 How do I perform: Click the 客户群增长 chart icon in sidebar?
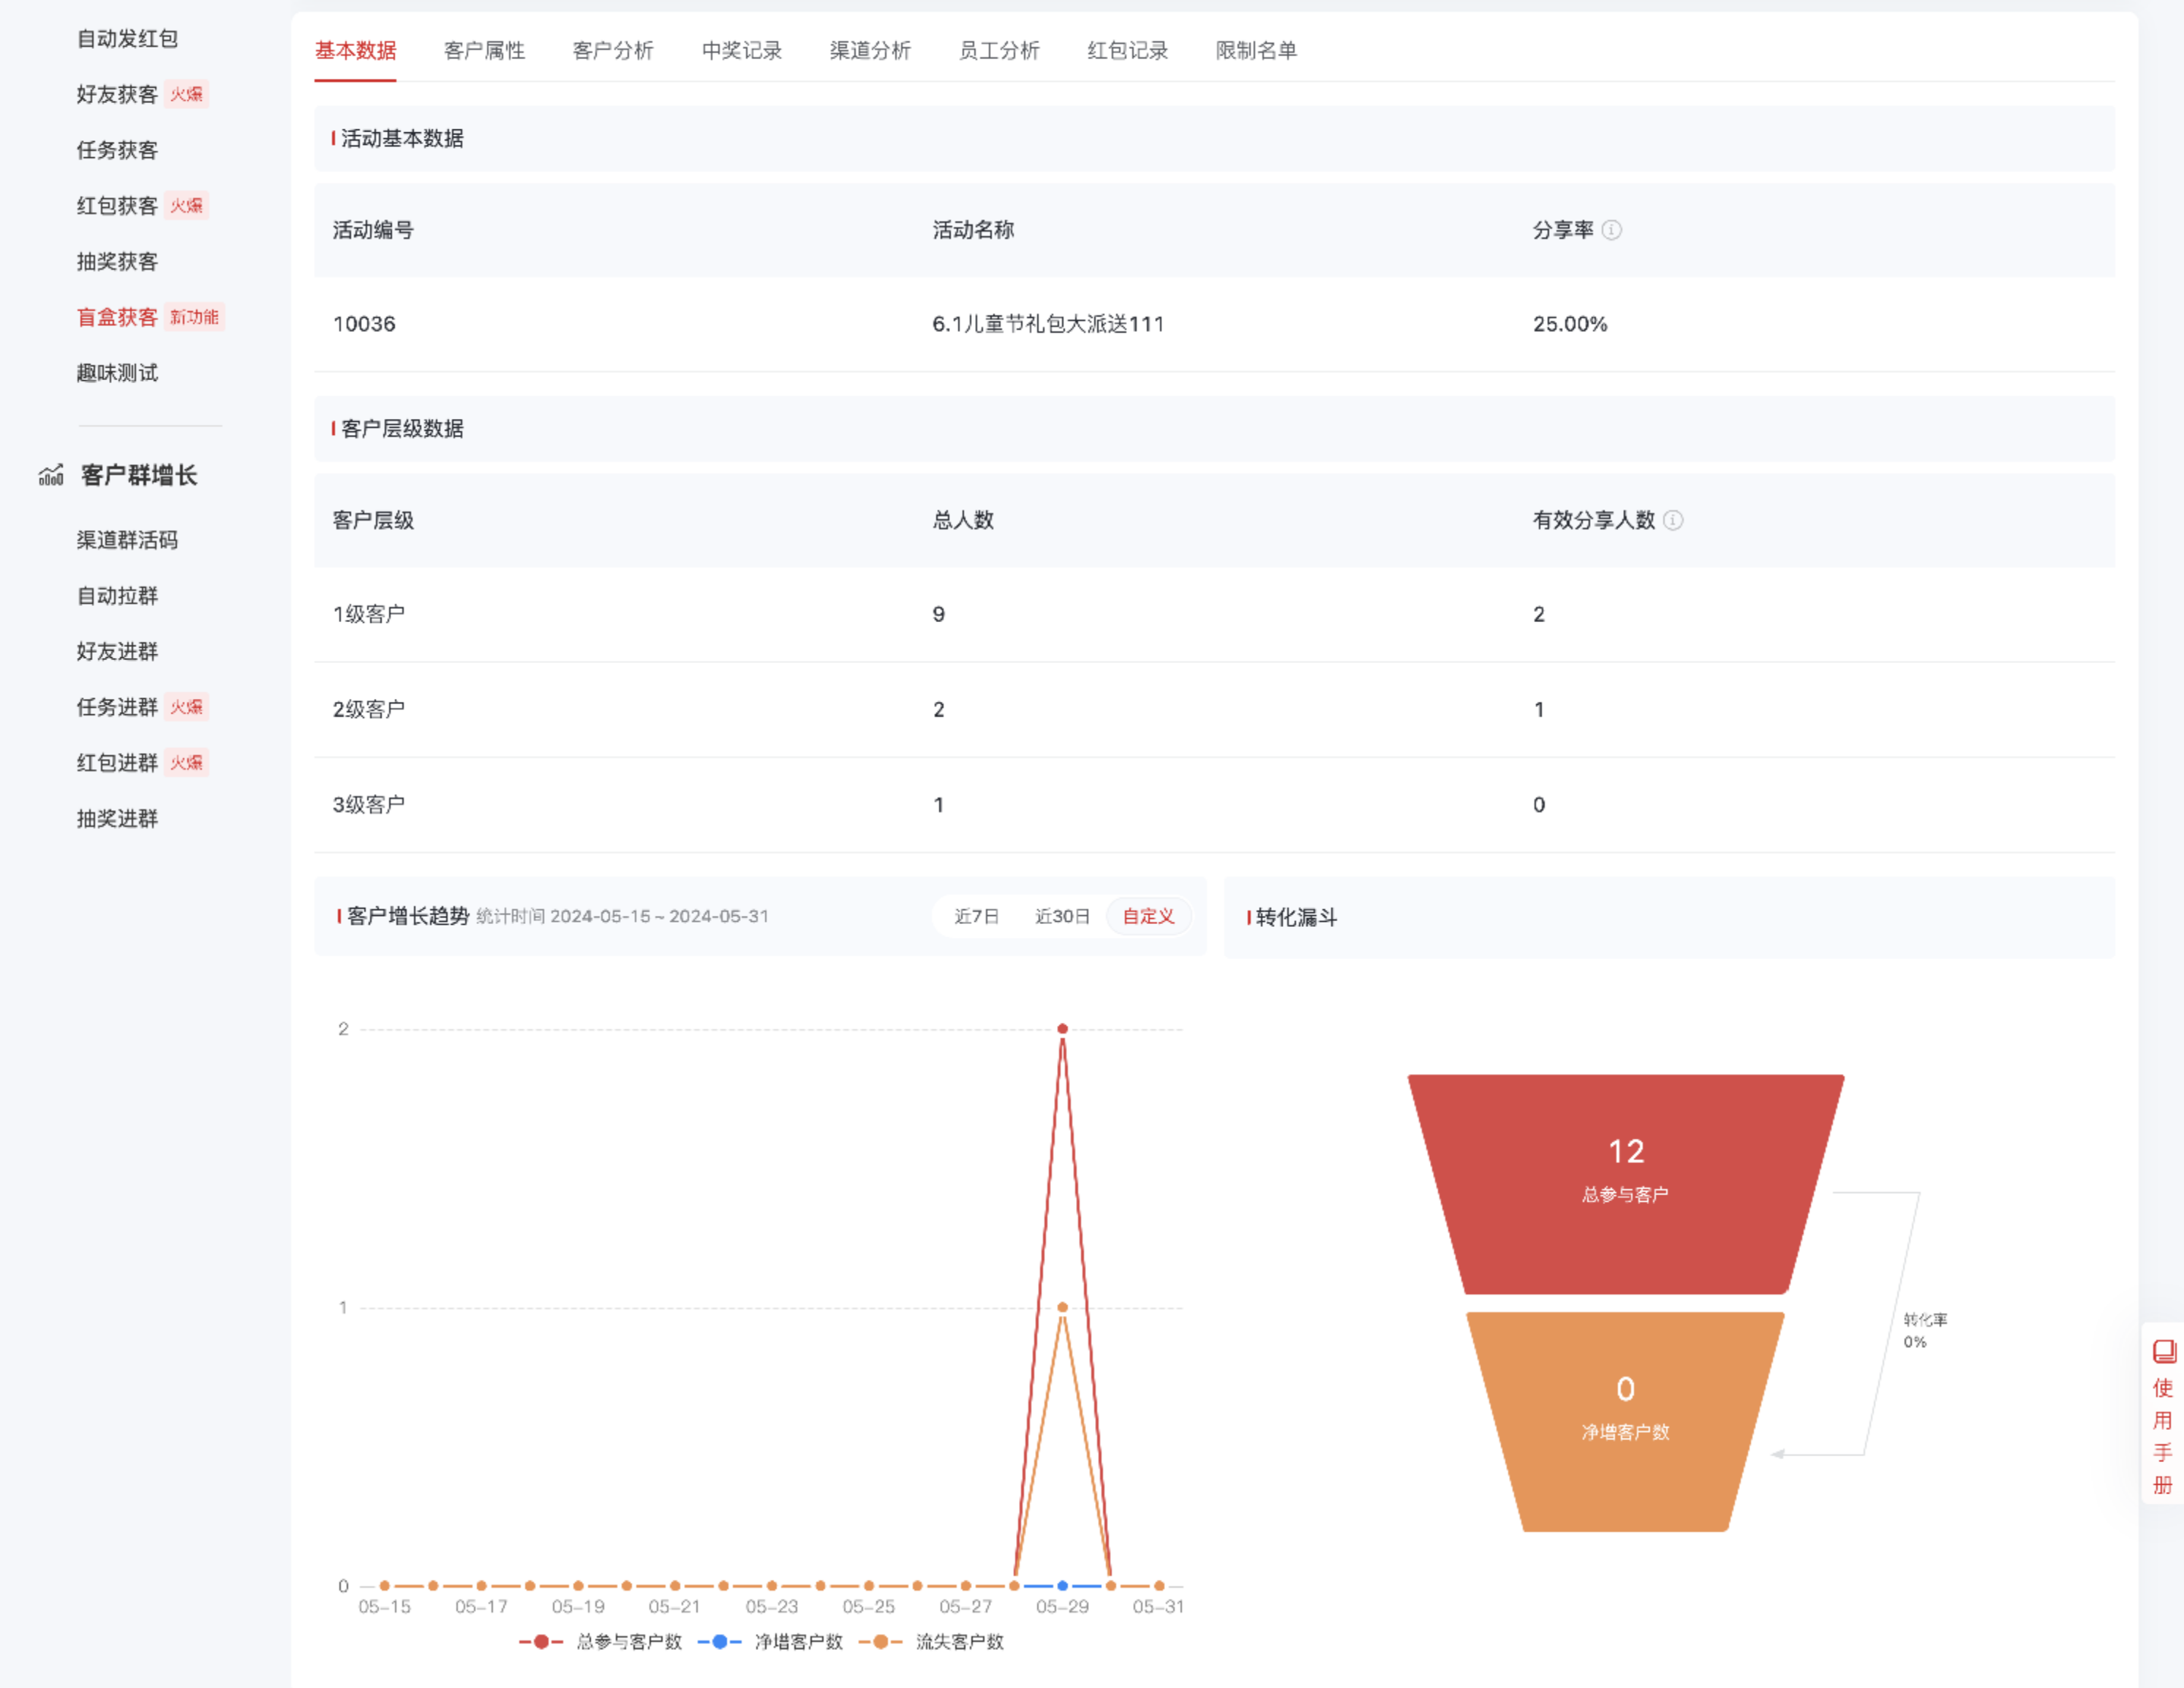(50, 477)
